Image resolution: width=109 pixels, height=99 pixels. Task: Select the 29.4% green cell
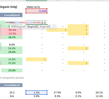12,52
